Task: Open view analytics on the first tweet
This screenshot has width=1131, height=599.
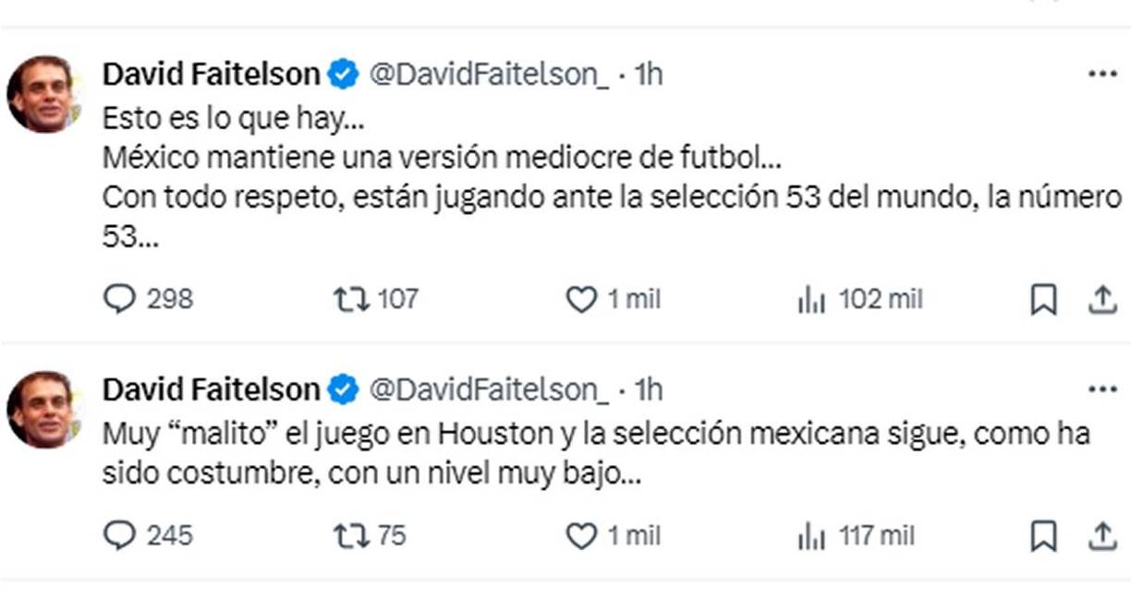Action: point(811,298)
